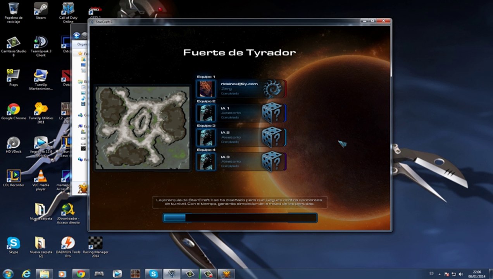Screen dimensions: 493x279
Task: Click the random dice icon for IA 2
Action: 272,137
